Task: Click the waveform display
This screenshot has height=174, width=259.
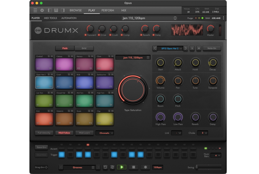Action: [187, 30]
